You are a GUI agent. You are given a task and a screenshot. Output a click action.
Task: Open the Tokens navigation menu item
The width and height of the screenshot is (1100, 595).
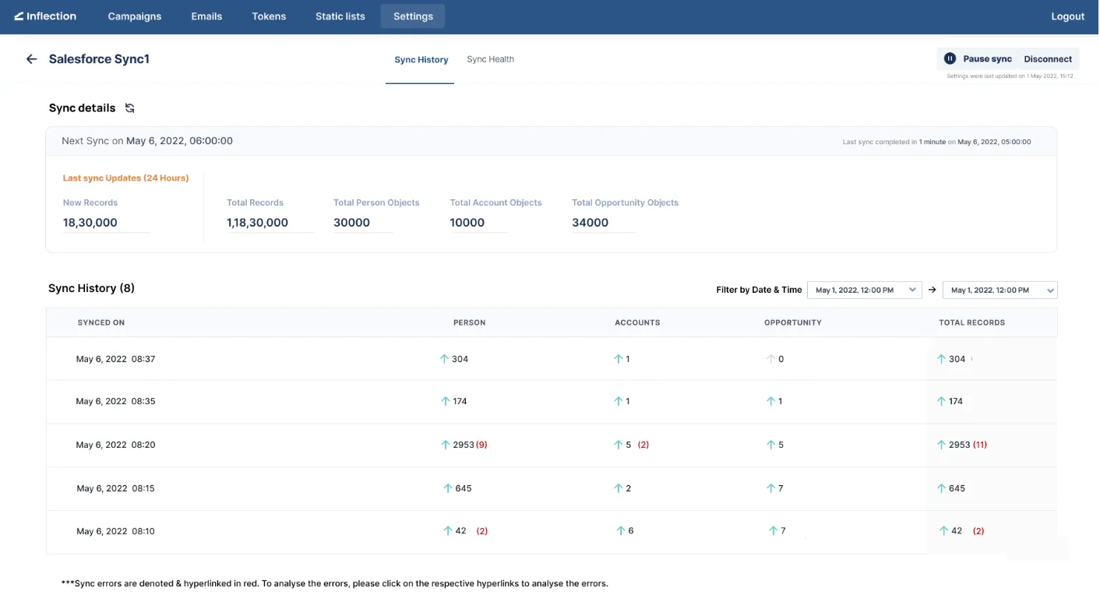coord(269,16)
